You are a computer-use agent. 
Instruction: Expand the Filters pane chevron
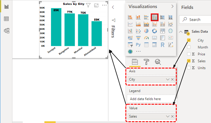[113, 7]
